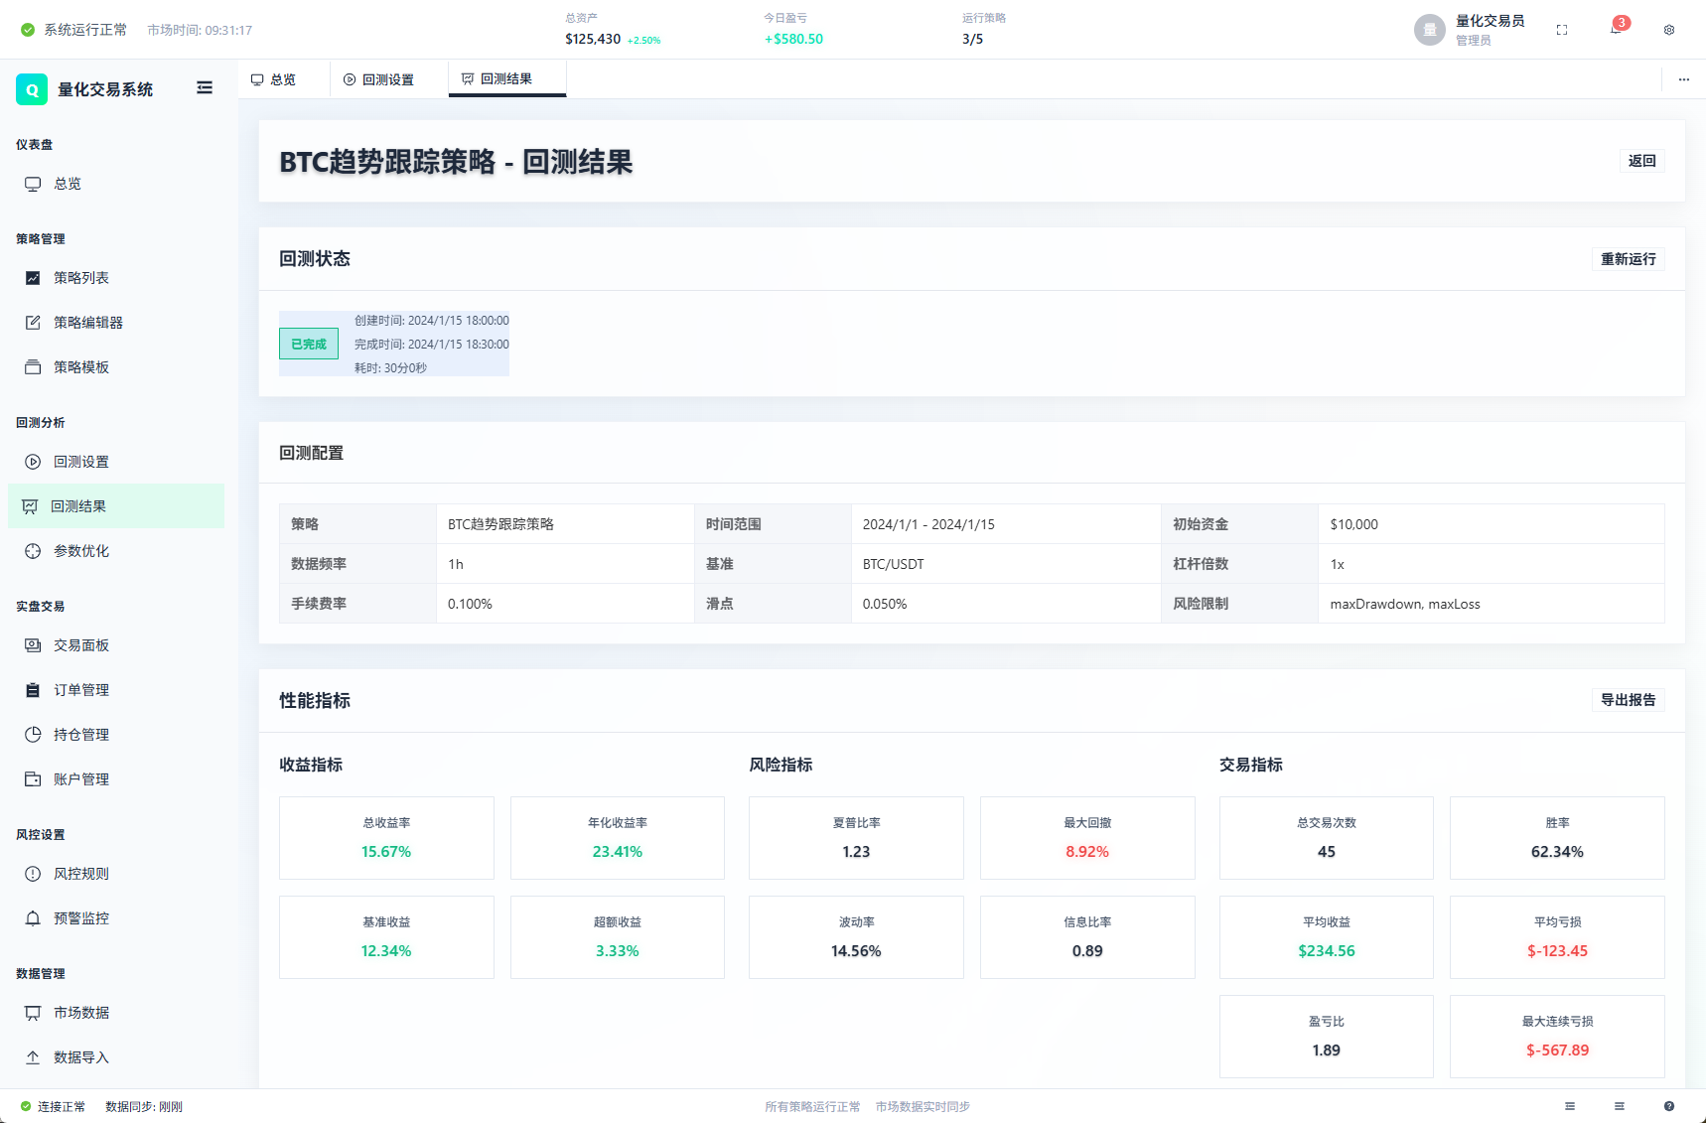Click the 导出报告 button
The height and width of the screenshot is (1123, 1706).
(x=1629, y=700)
